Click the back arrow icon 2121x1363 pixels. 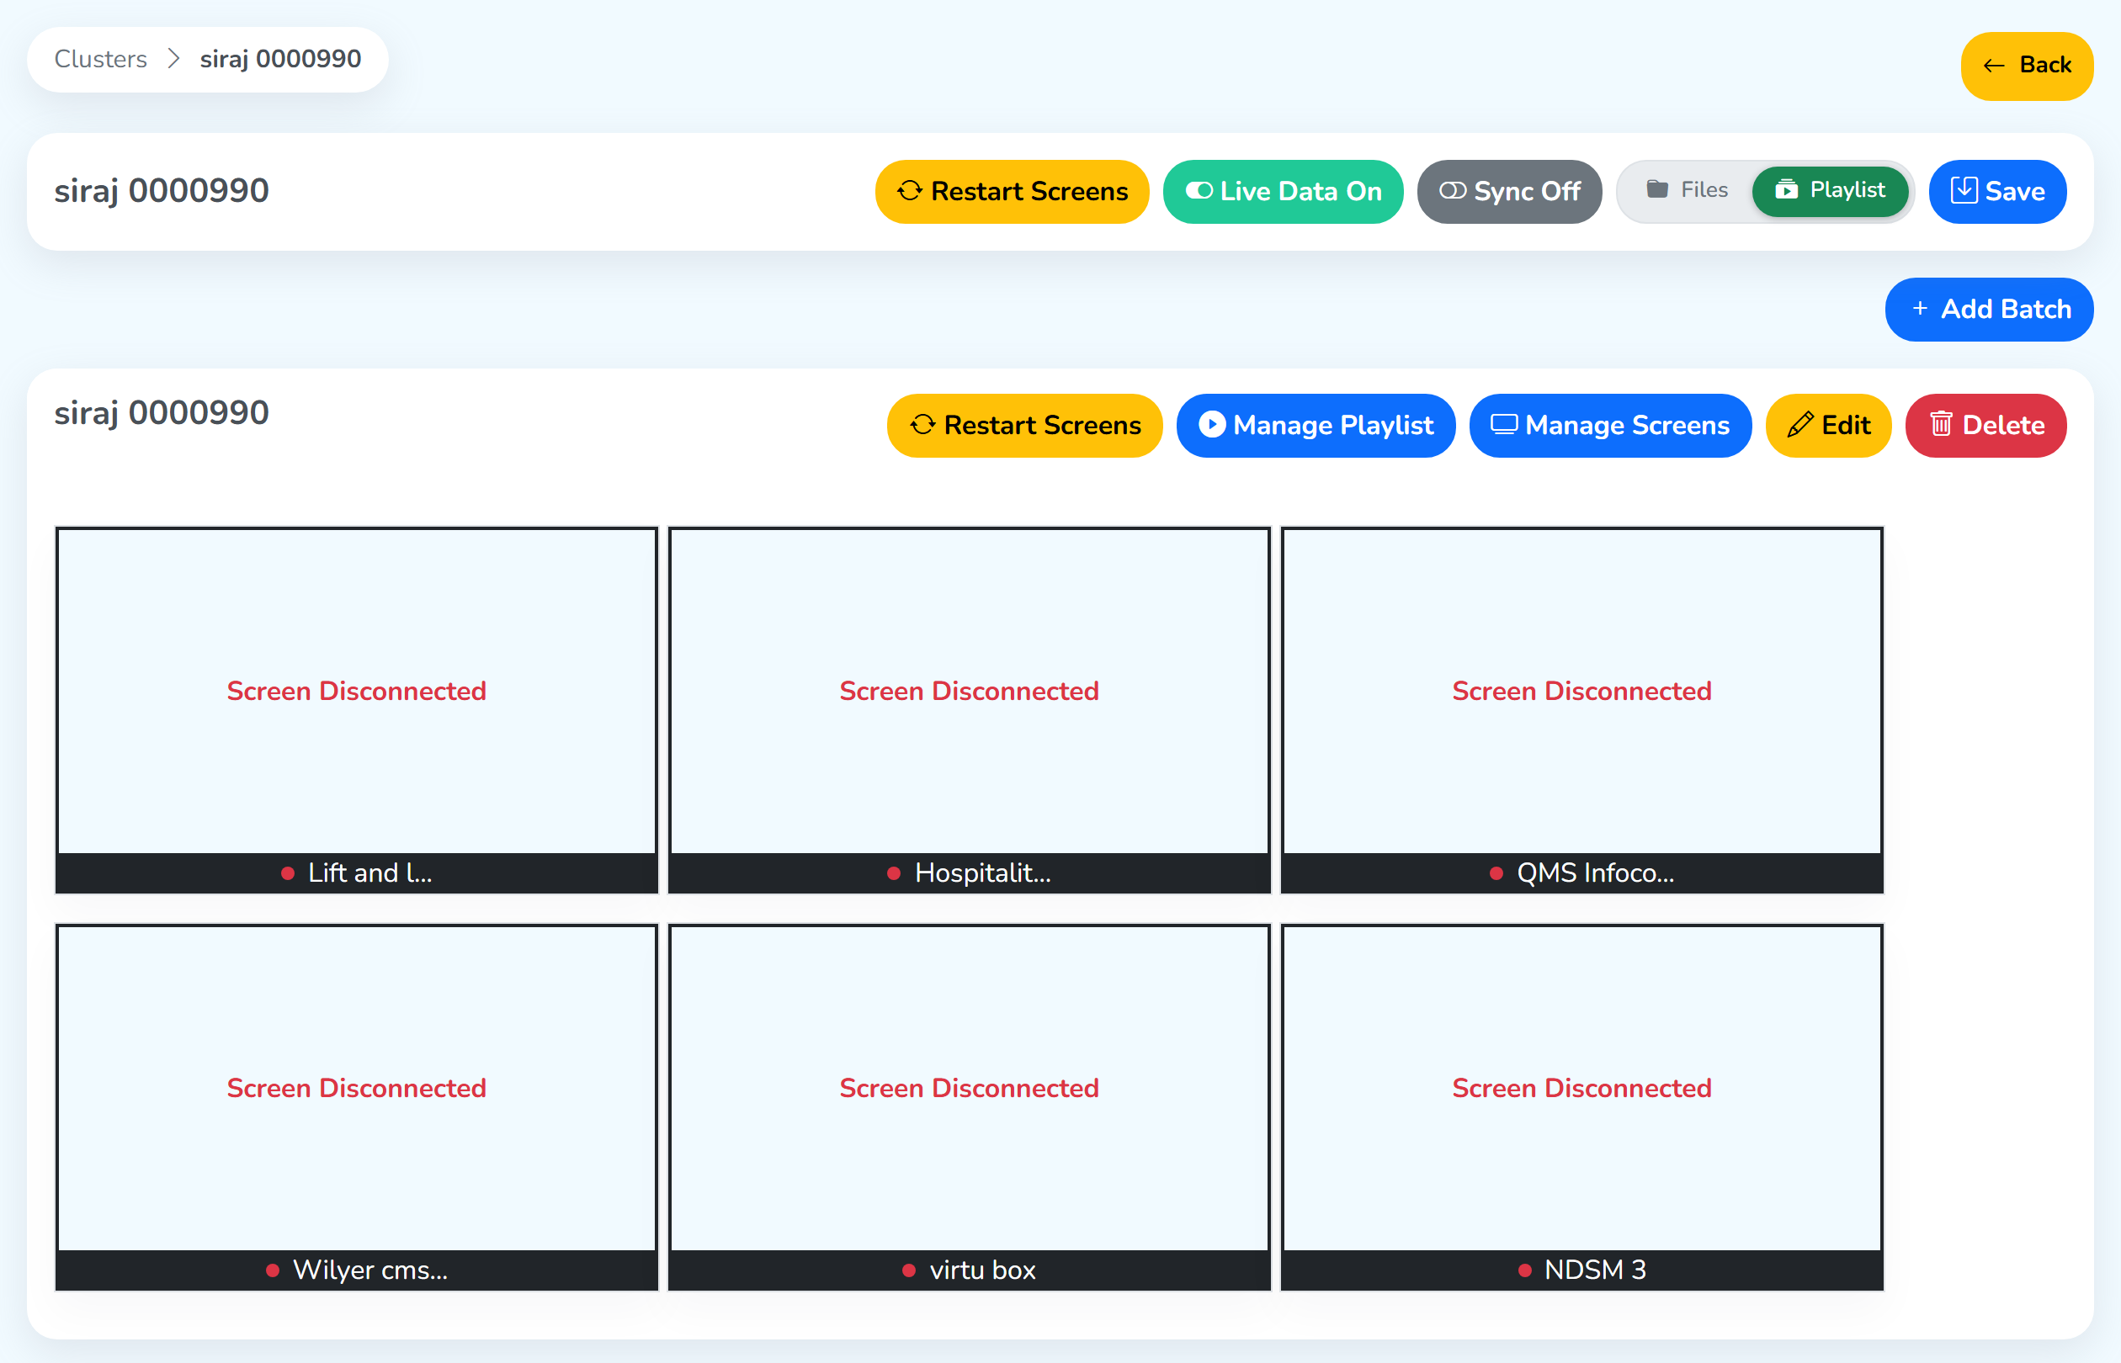tap(1994, 66)
